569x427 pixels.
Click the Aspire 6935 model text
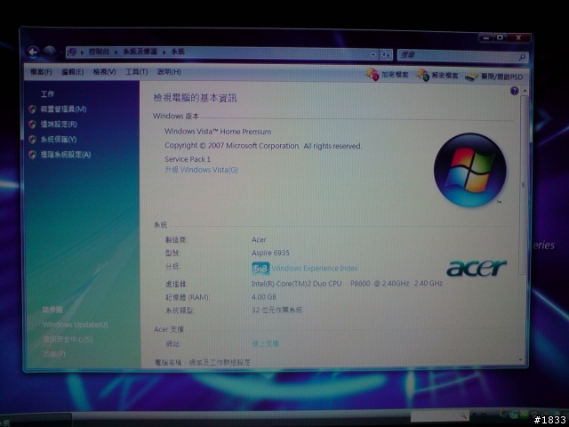coord(270,253)
